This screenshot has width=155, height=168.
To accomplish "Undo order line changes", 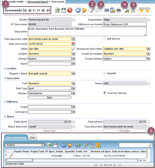I will pyautogui.click(x=70, y=145).
